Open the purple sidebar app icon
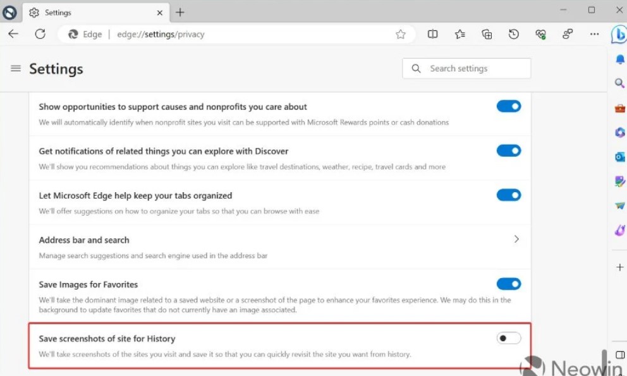Viewport: 627px width, 376px height. pyautogui.click(x=620, y=230)
